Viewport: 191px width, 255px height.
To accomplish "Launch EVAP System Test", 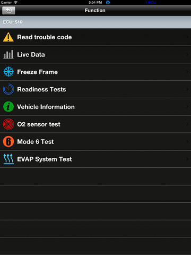I will pos(95,159).
